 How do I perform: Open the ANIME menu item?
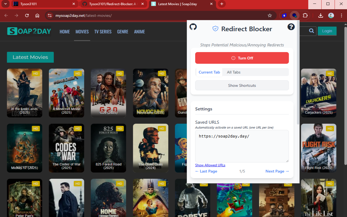tap(140, 31)
